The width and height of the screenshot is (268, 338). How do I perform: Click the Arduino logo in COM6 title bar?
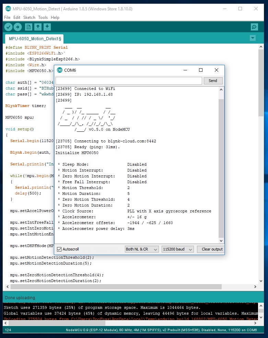60,70
